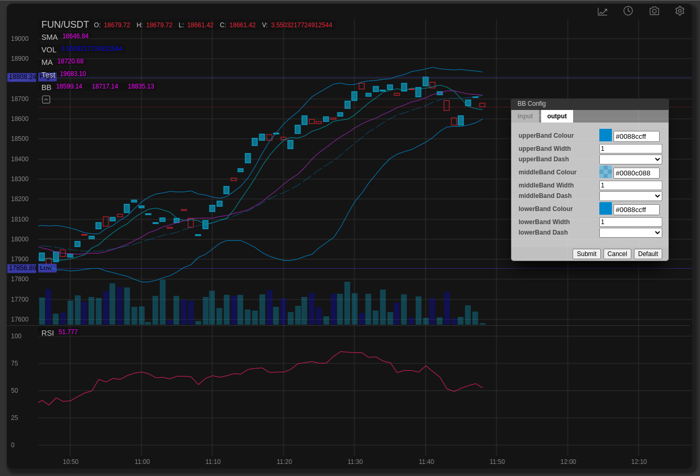
Task: Click the 19000 price axis label
Action: pyautogui.click(x=20, y=39)
